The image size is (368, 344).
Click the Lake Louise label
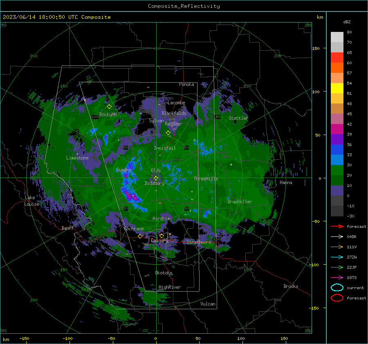[31, 201]
